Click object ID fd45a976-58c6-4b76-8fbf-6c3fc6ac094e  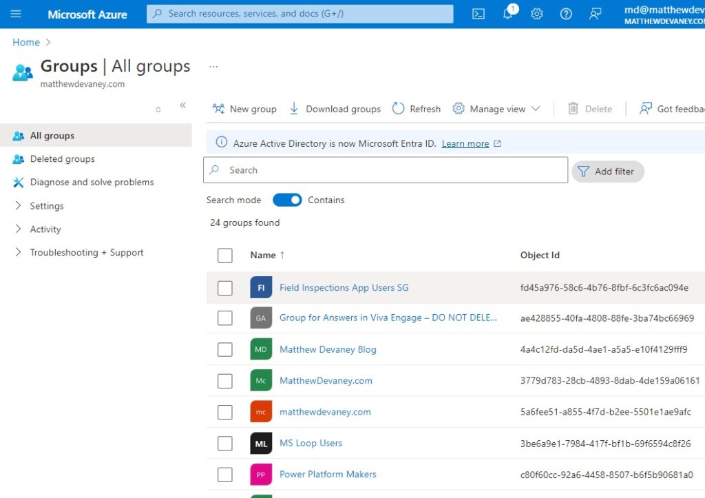604,287
